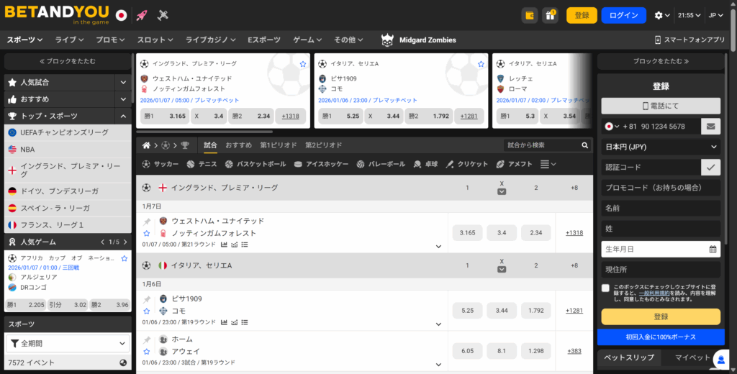Click the pie chart icon beside 7572 イベント

tap(123, 362)
